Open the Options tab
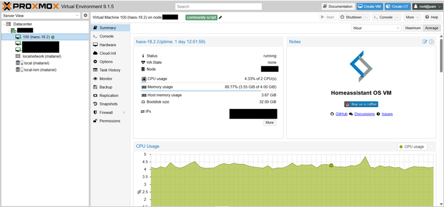Image resolution: width=444 pixels, height=207 pixels. [x=110, y=62]
